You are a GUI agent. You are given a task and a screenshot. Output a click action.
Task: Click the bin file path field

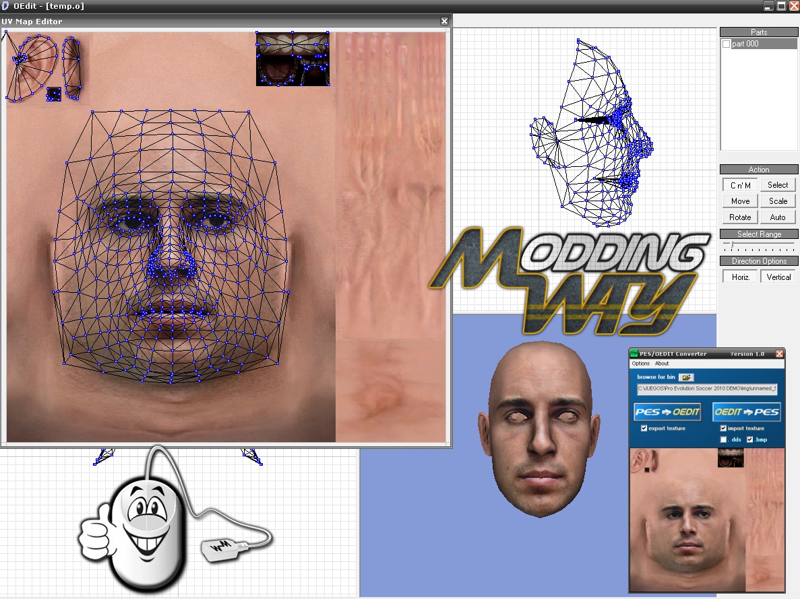click(707, 388)
